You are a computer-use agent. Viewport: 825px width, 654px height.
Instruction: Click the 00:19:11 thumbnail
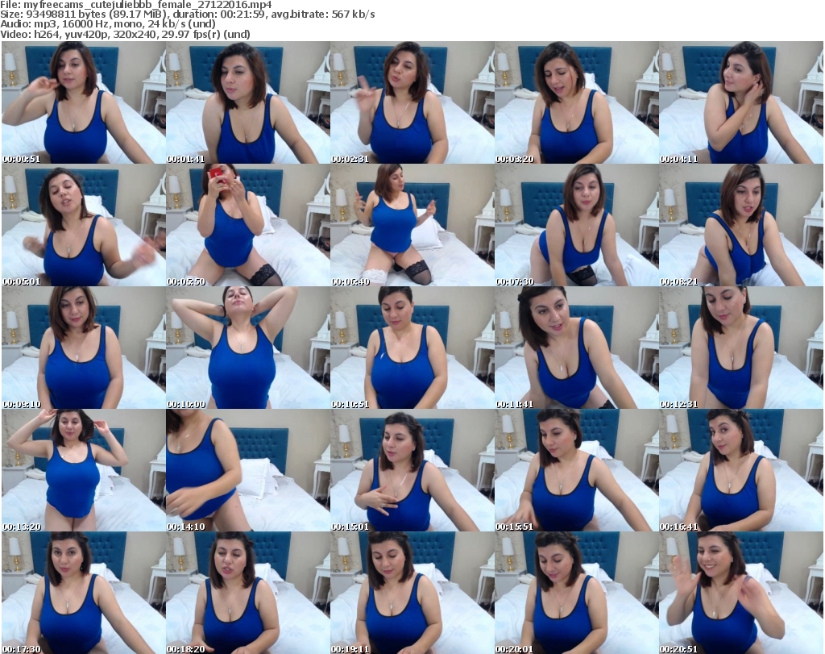click(412, 592)
